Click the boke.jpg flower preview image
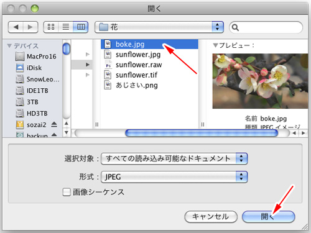 tap(260, 81)
